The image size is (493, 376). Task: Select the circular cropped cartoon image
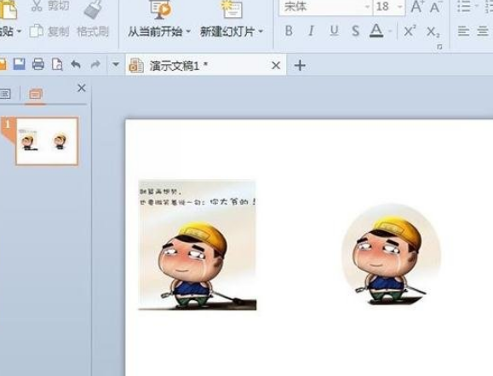point(391,254)
